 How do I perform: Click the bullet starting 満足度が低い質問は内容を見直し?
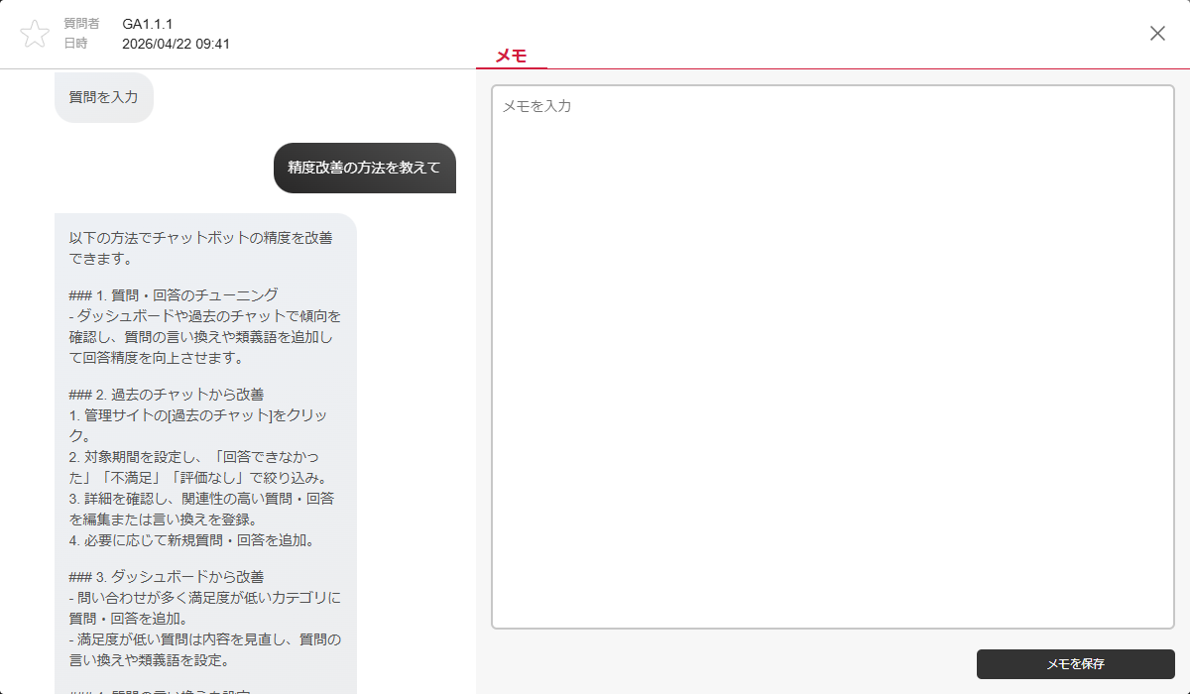(x=205, y=639)
